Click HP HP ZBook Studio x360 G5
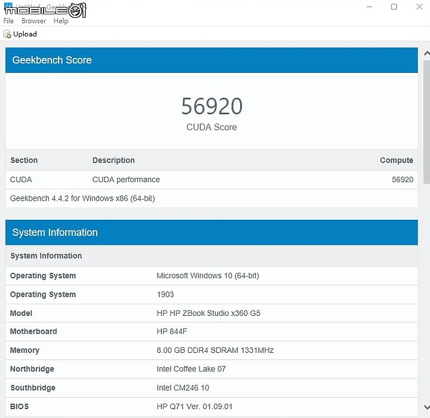 click(x=208, y=314)
